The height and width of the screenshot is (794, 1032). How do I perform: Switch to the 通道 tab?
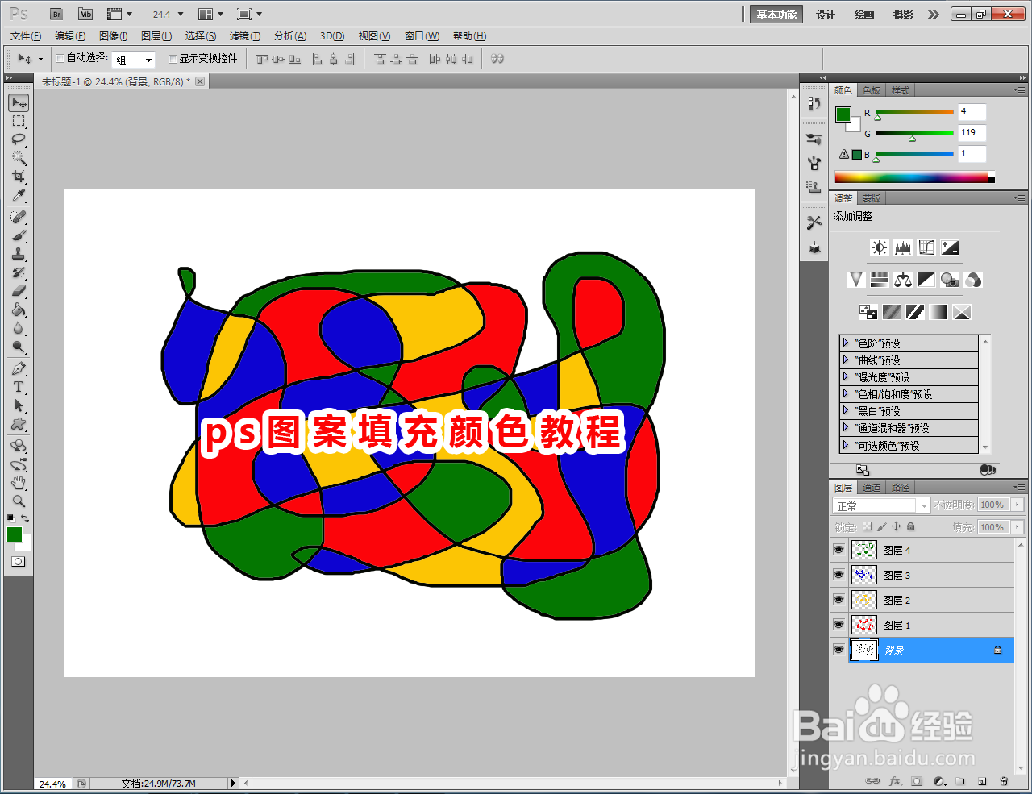[x=872, y=488]
